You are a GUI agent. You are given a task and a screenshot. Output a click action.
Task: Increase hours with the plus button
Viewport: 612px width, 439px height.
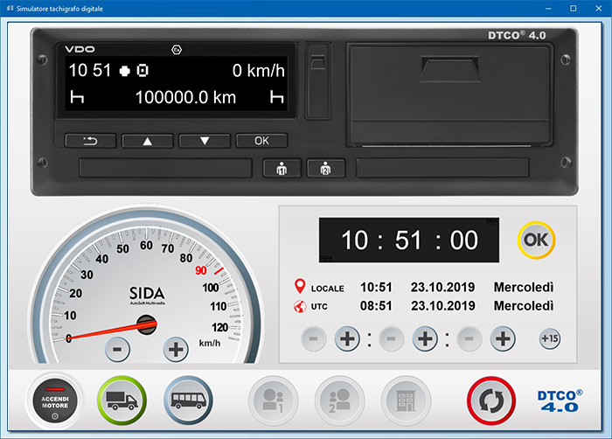[x=347, y=338]
